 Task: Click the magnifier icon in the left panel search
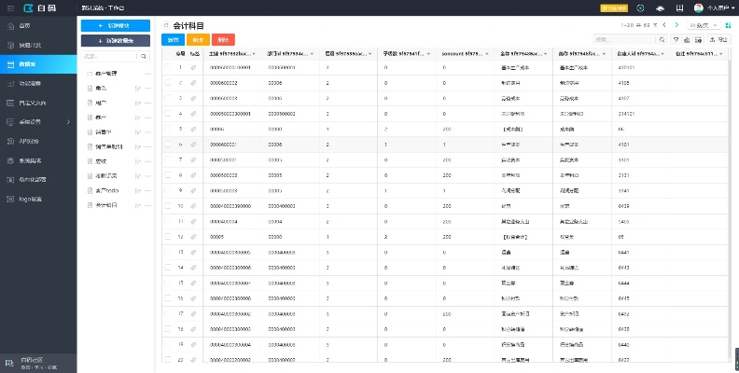tap(144, 56)
